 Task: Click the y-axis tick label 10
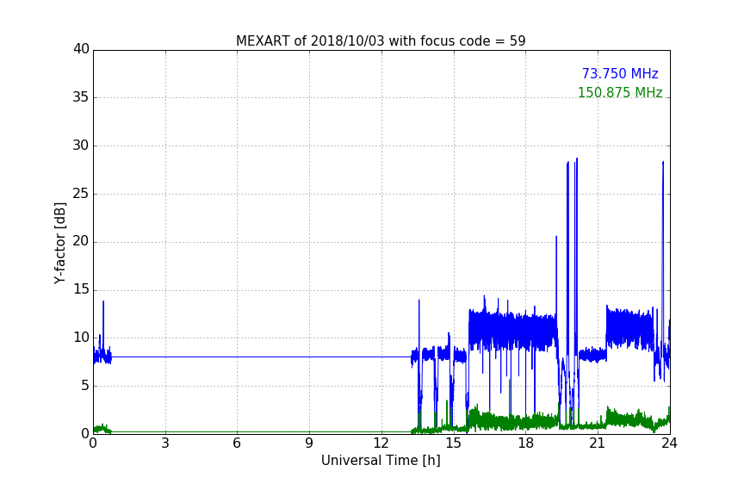81,338
